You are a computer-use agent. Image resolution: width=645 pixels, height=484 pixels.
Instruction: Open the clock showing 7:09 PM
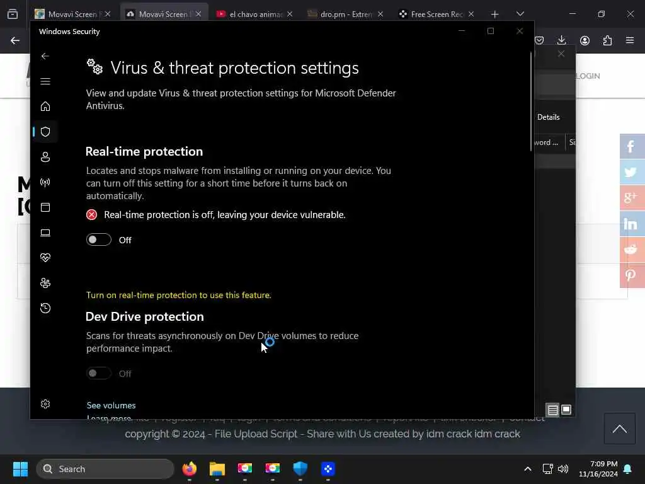[598, 469]
